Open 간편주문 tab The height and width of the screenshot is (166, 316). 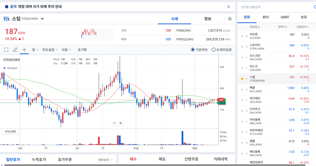pyautogui.click(x=191, y=159)
